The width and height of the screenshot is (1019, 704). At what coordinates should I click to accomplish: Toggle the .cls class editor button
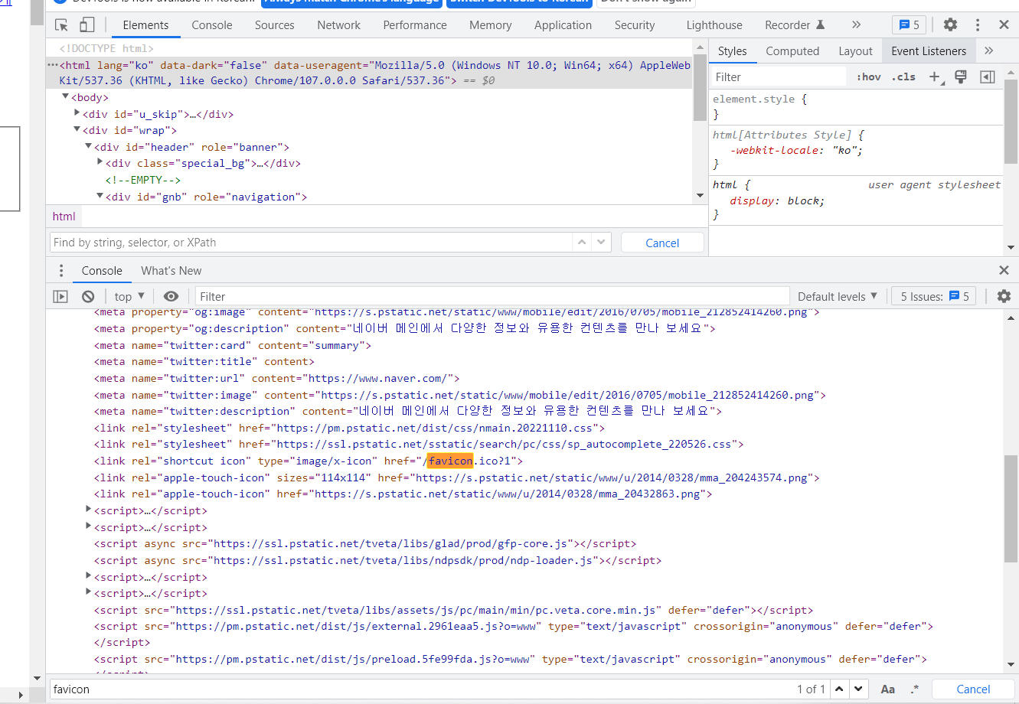tap(903, 77)
